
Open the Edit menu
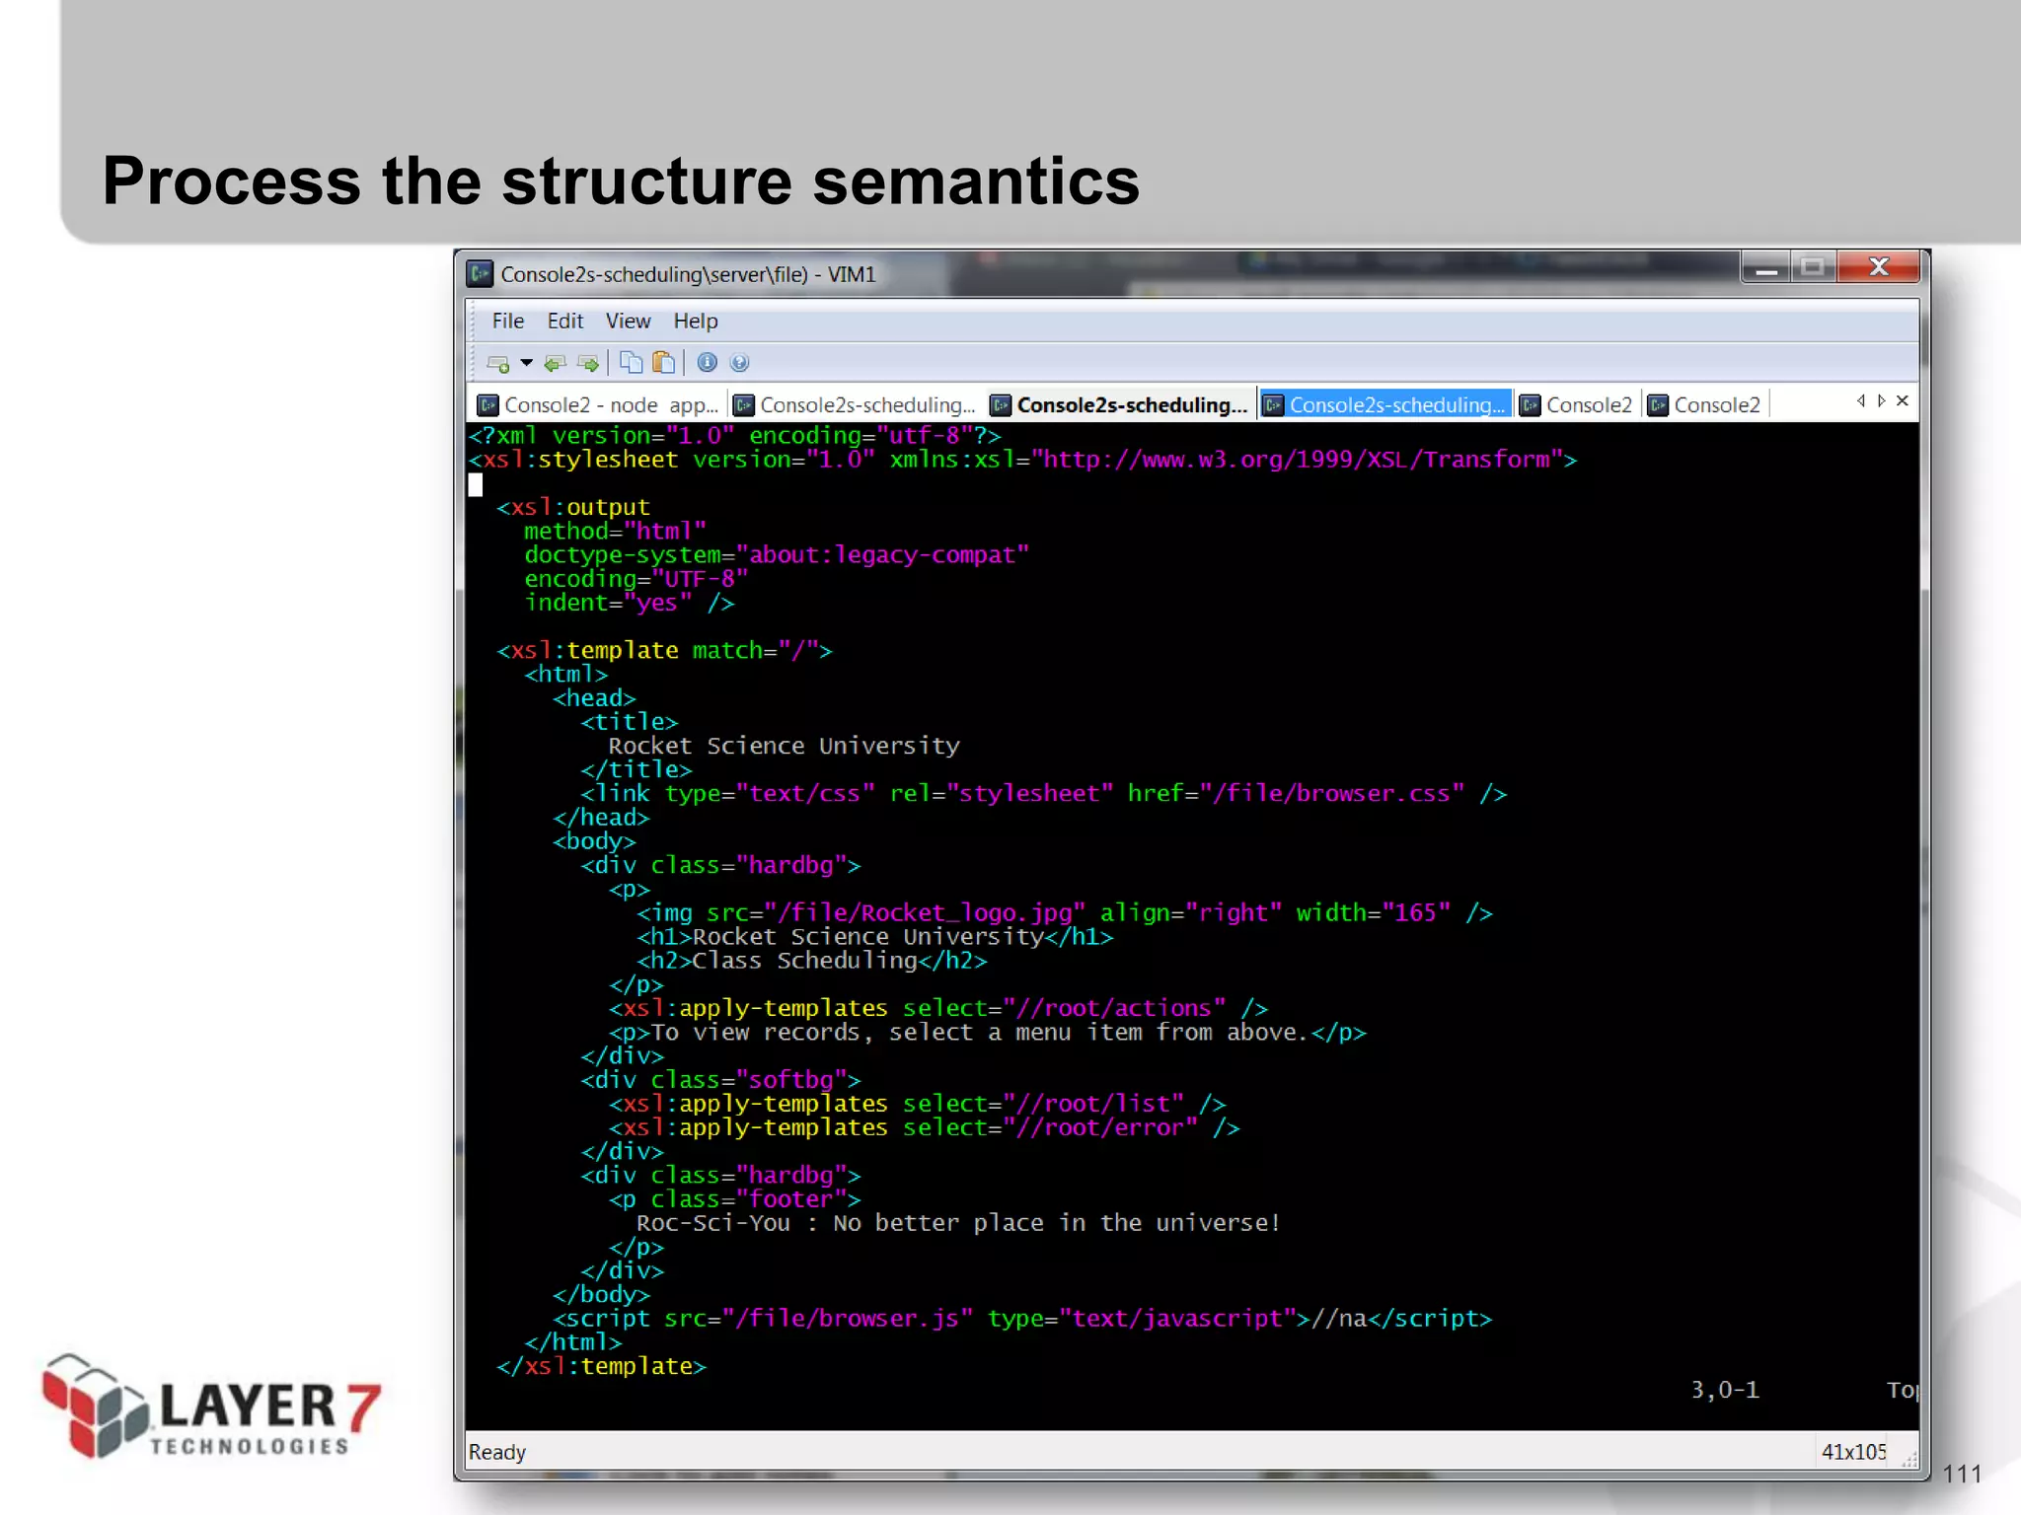click(565, 322)
